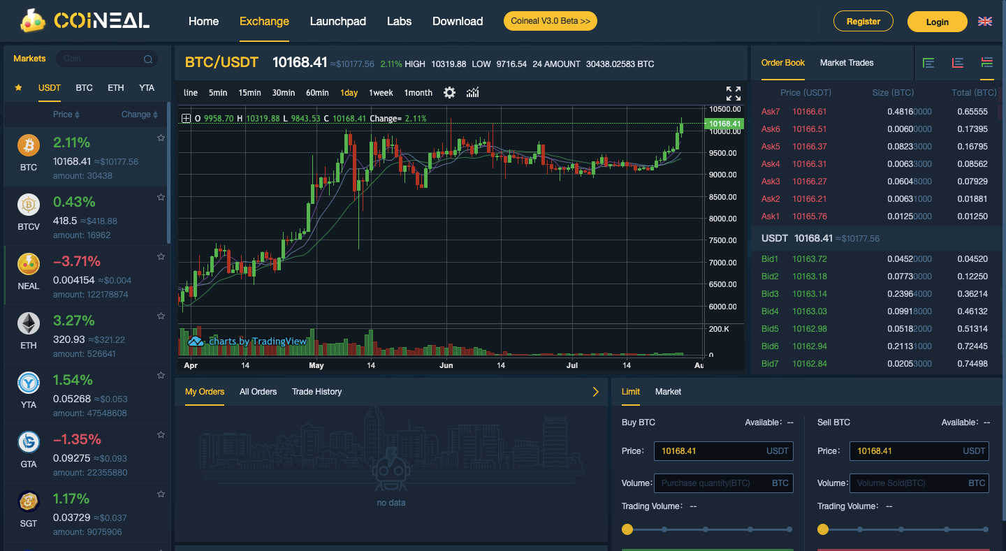This screenshot has height=551, width=1006.
Task: Favorite the BTC market star
Action: click(161, 138)
